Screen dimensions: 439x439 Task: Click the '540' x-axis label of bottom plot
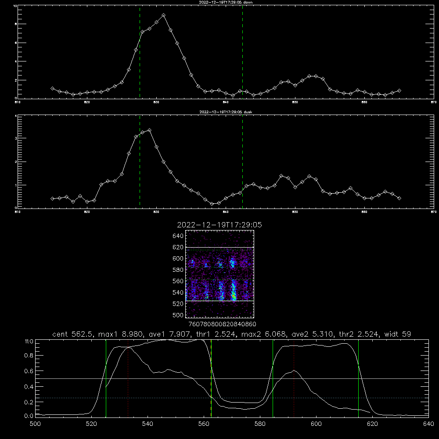(x=148, y=424)
